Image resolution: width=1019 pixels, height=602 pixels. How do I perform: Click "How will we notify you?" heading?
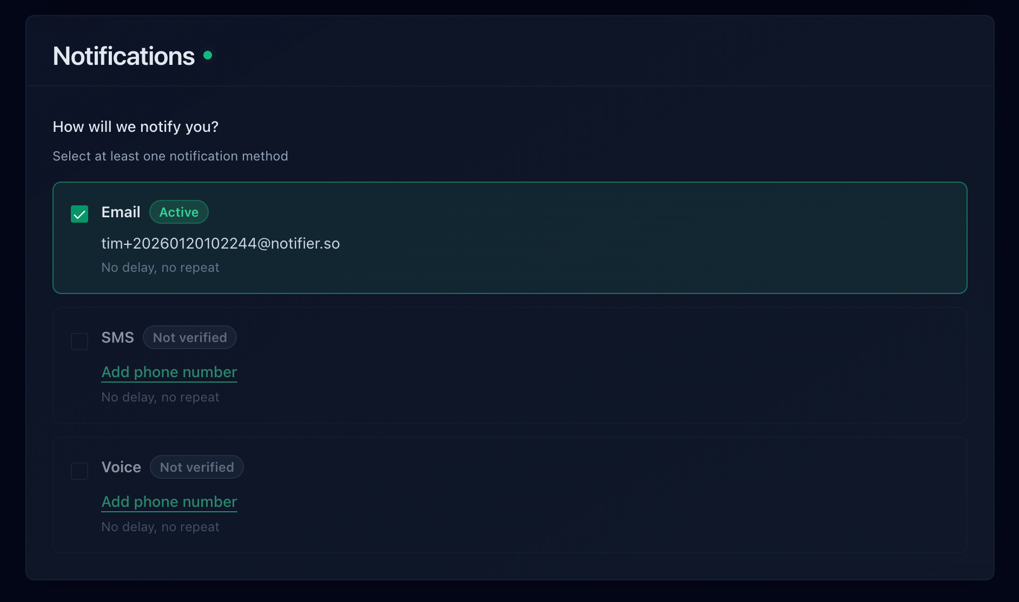tap(136, 127)
